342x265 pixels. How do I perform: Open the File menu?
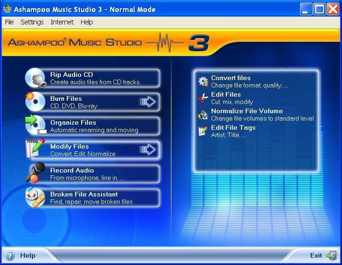pos(9,22)
